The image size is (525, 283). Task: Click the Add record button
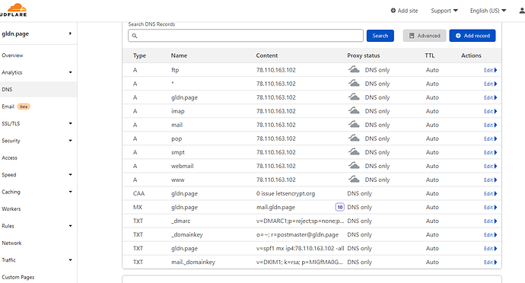point(473,36)
